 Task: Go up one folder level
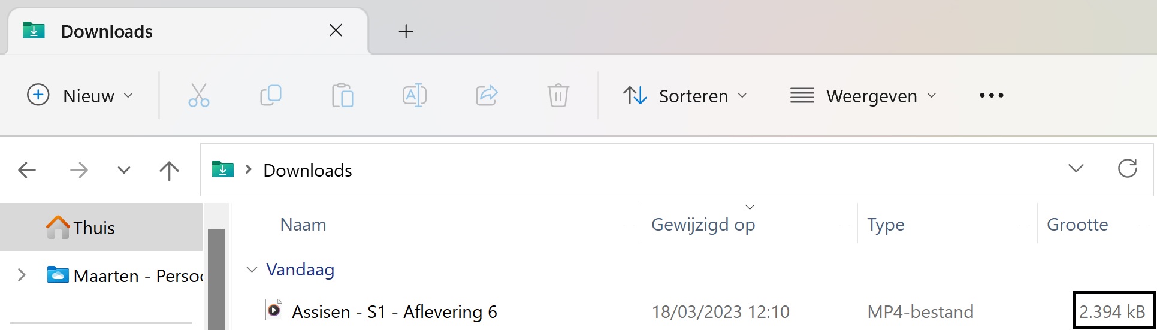tap(169, 171)
